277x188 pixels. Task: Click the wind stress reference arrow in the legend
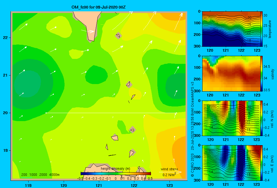[x=170, y=172]
